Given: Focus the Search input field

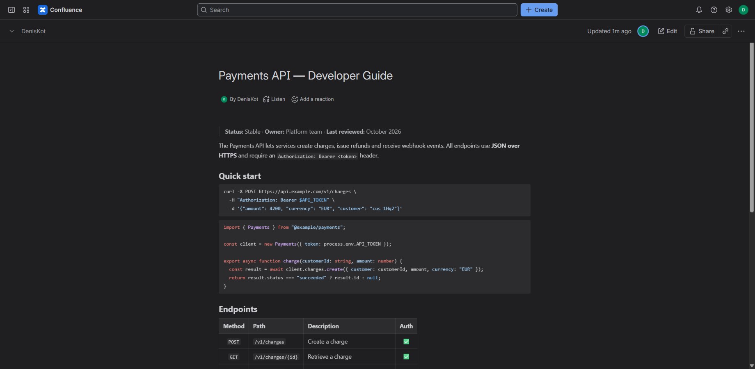Looking at the screenshot, I should click(357, 10).
